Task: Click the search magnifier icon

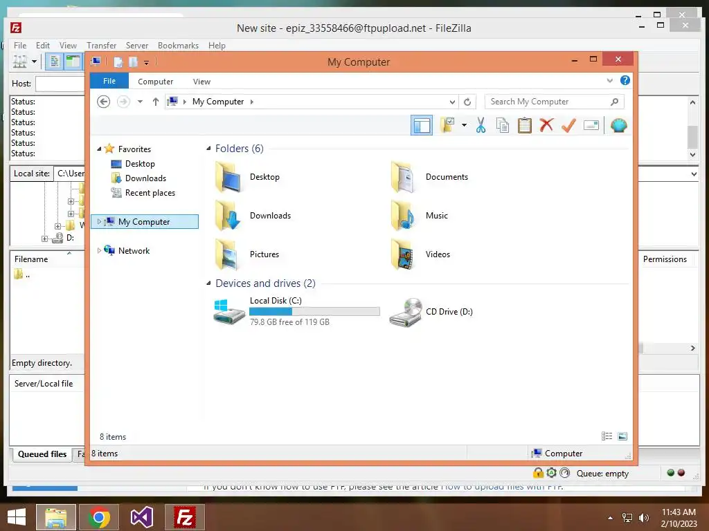Action: pyautogui.click(x=614, y=102)
